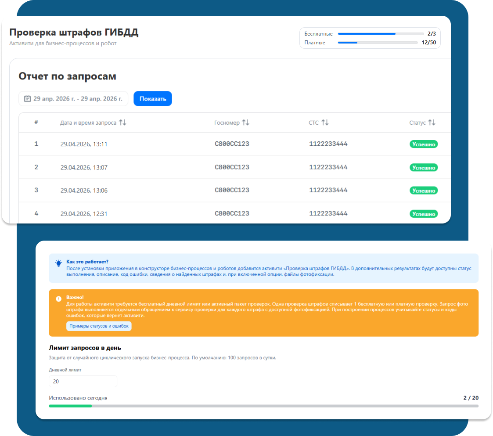493x436 pixels.
Task: Sort by date and time of request arrows
Action: point(122,123)
